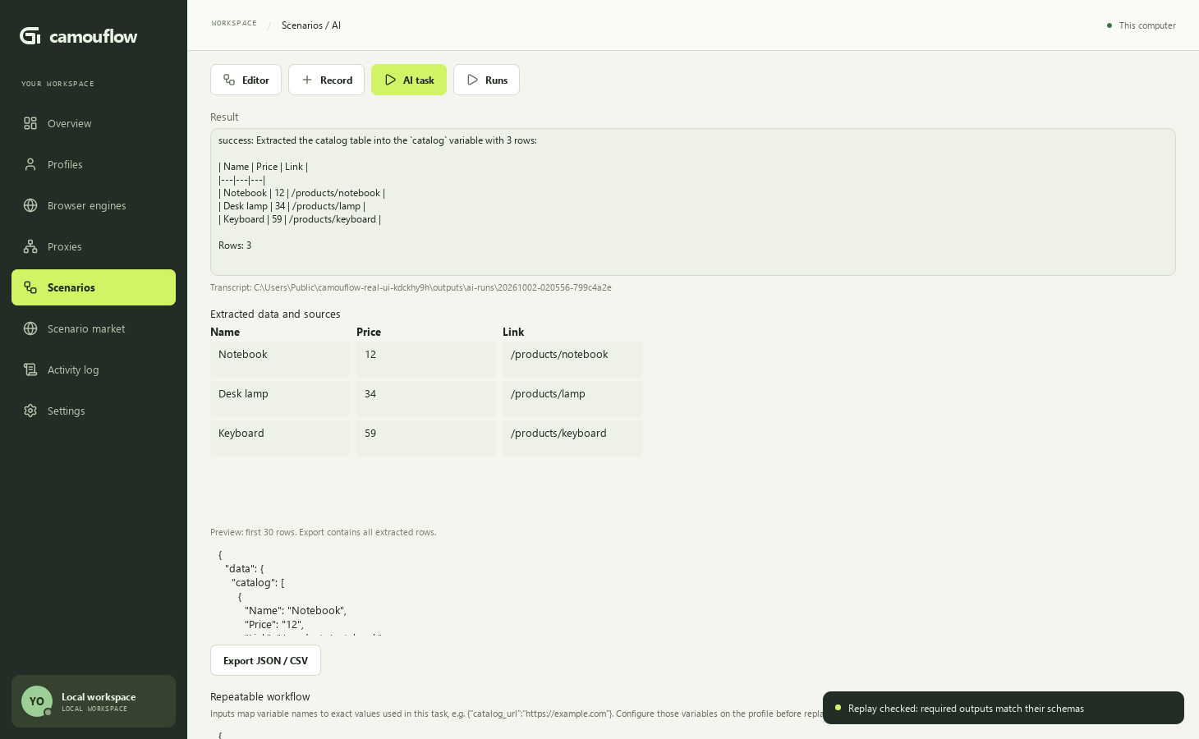The image size is (1199, 739).
Task: Click the Overview grid icon
Action: [30, 123]
